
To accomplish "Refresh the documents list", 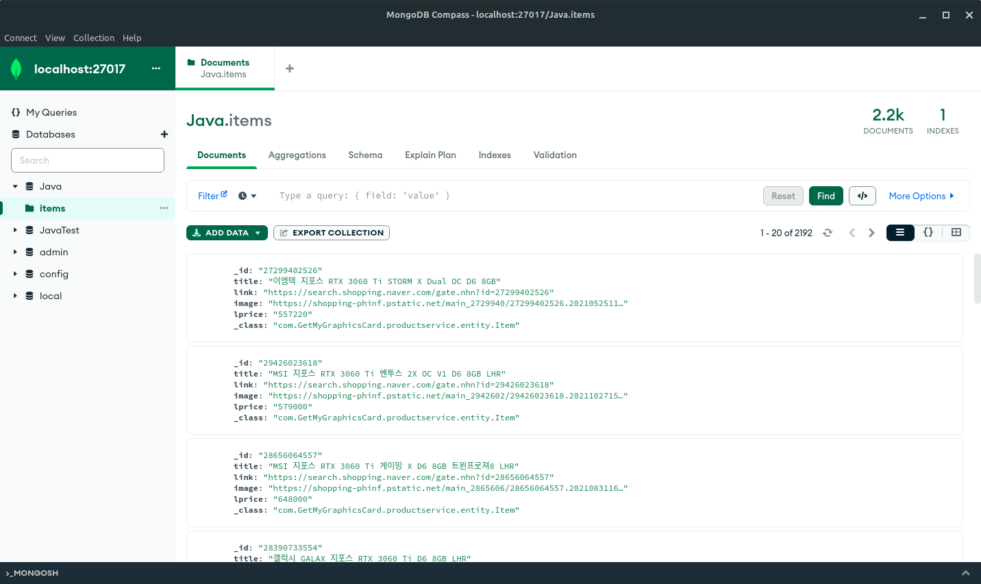I will click(828, 233).
